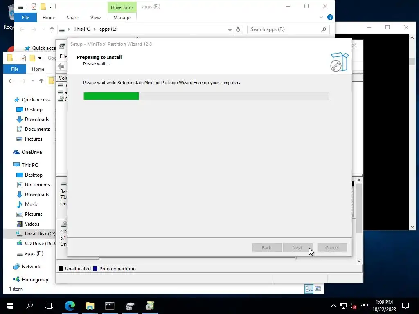
Task: Open Home tab in the front Explorer window
Action: tap(38, 69)
